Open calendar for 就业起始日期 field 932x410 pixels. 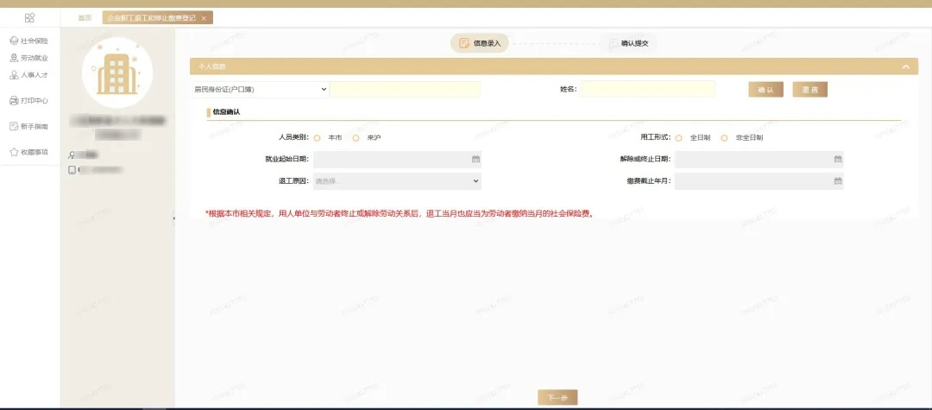pyautogui.click(x=475, y=159)
